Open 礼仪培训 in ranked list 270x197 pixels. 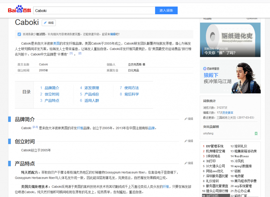pyautogui.click(x=212, y=181)
